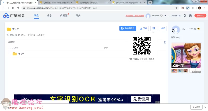Click the membership diamond badge beside Rheinen
The height and width of the screenshot is (111, 208).
coord(161,16)
